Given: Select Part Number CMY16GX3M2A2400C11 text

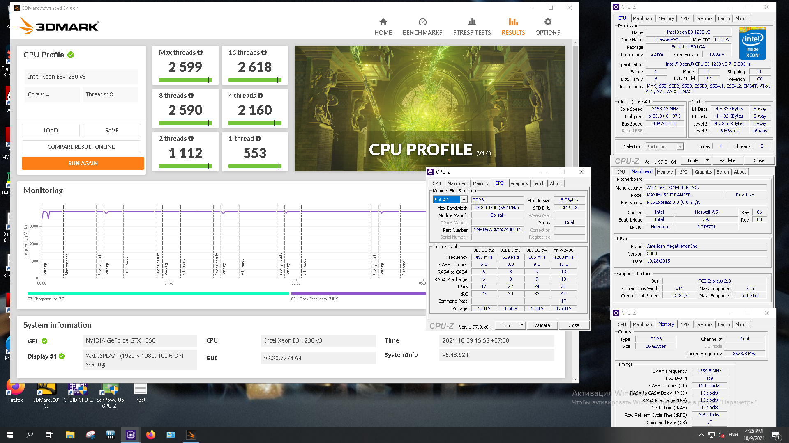Looking at the screenshot, I should coord(497,230).
